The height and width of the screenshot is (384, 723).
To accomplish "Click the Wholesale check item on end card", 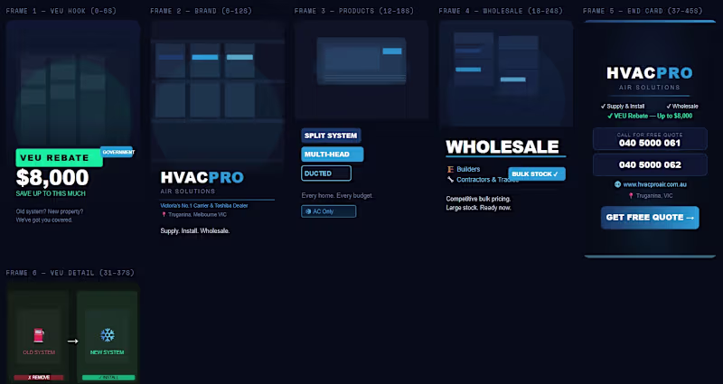I will [x=682, y=106].
